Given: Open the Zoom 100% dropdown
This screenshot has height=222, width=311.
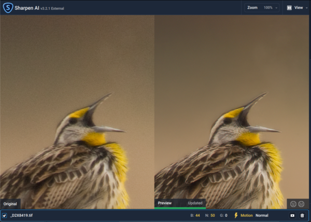Looking at the screenshot, I should click(262, 8).
